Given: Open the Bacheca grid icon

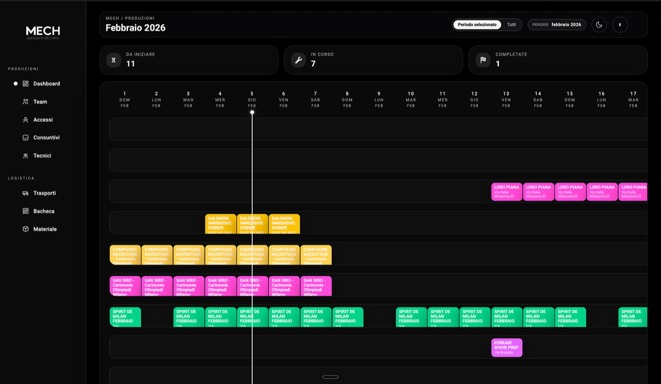Looking at the screenshot, I should point(25,211).
